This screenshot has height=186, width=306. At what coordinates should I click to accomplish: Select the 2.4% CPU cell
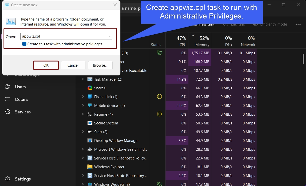(177, 175)
